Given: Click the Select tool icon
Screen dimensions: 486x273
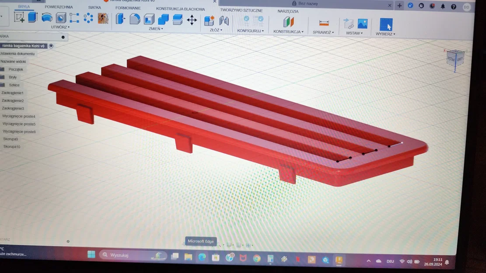Looking at the screenshot, I should [386, 24].
